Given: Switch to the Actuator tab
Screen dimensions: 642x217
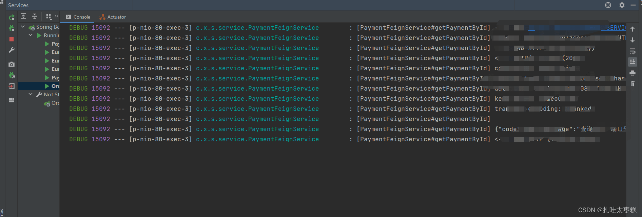Looking at the screenshot, I should pos(113,17).
